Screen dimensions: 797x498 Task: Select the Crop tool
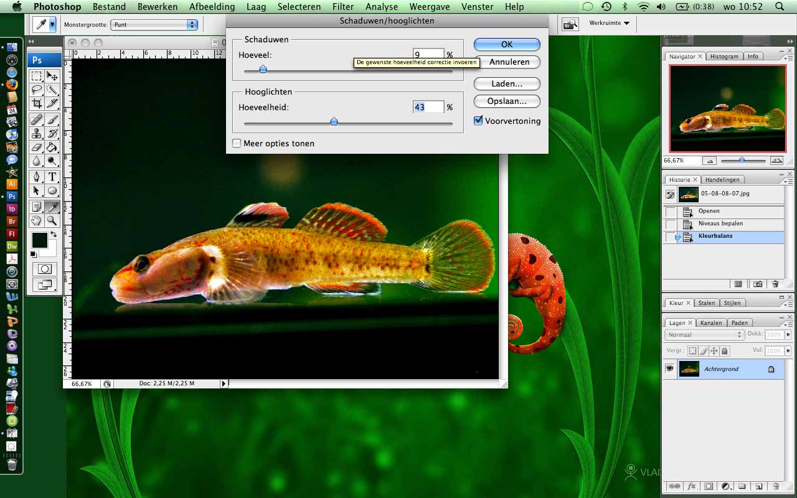pos(37,103)
